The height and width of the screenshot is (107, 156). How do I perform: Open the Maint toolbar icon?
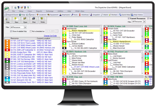point(102,15)
